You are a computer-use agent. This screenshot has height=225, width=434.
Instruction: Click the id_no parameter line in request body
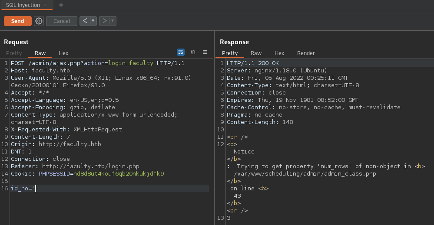(x=23, y=188)
